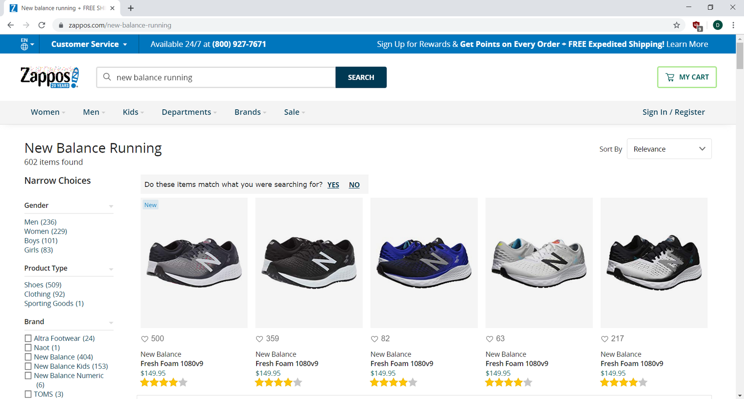Open MY CART
Viewport: 744px width, 399px height.
point(686,77)
